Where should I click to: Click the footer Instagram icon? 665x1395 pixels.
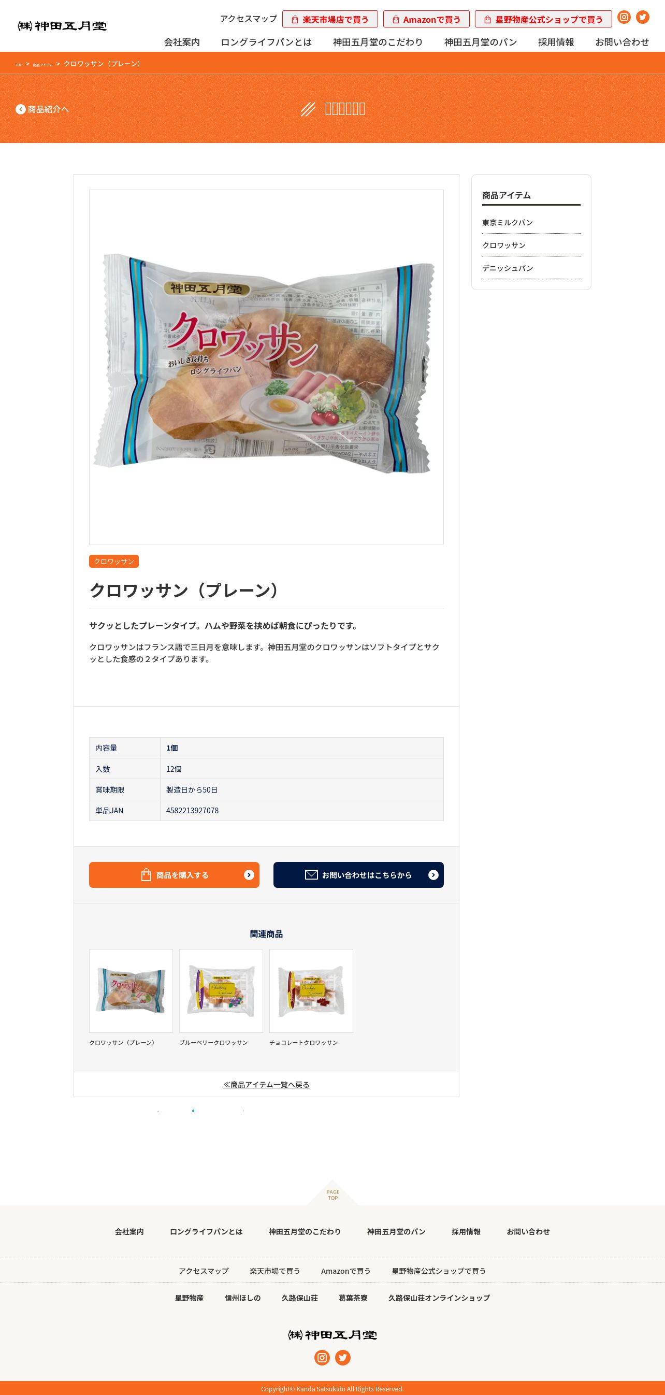tap(322, 1357)
